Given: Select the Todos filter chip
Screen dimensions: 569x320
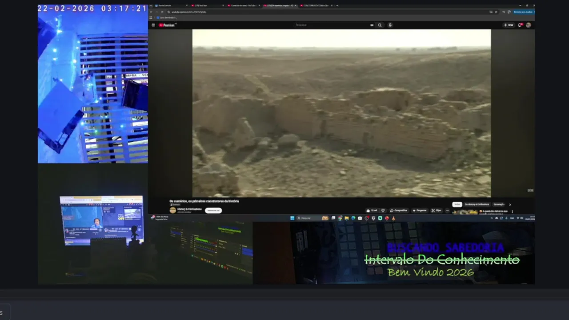Looking at the screenshot, I should click(x=457, y=204).
